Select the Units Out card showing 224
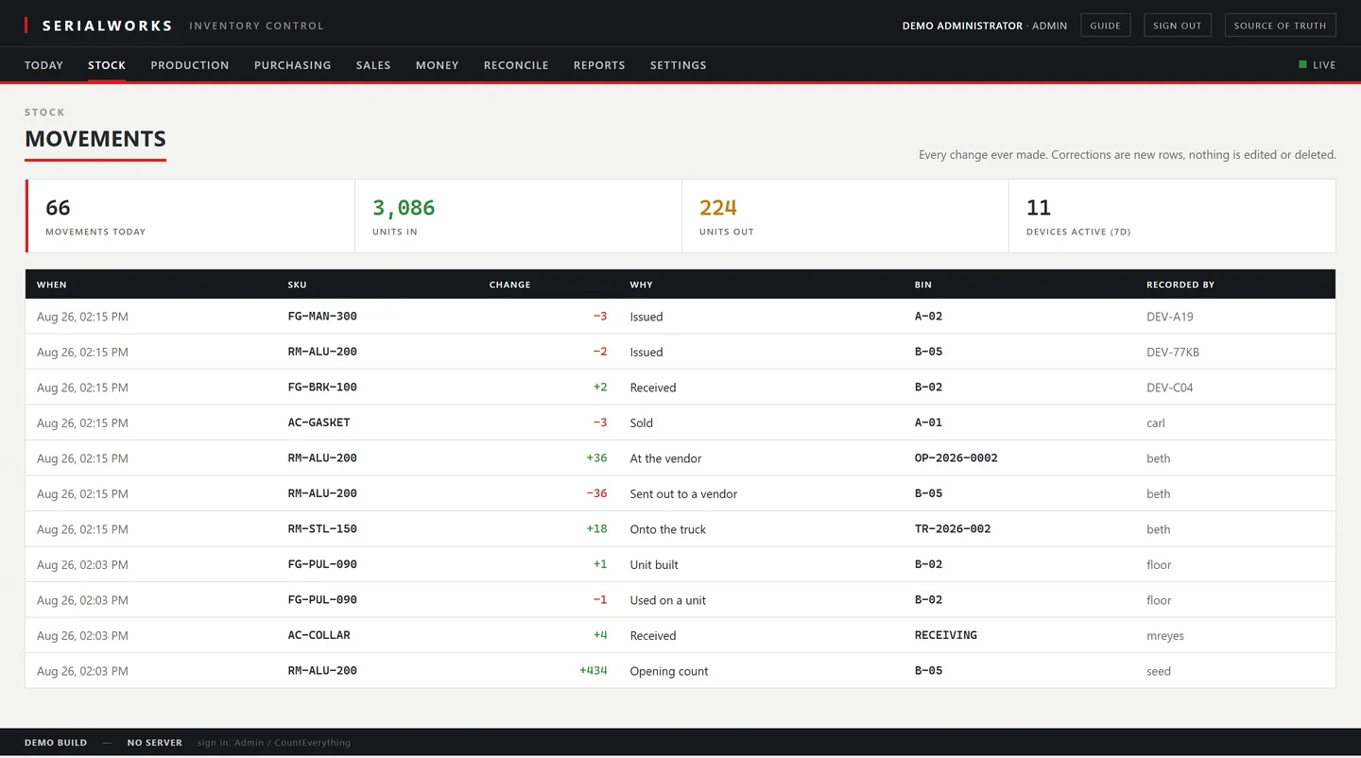 845,216
